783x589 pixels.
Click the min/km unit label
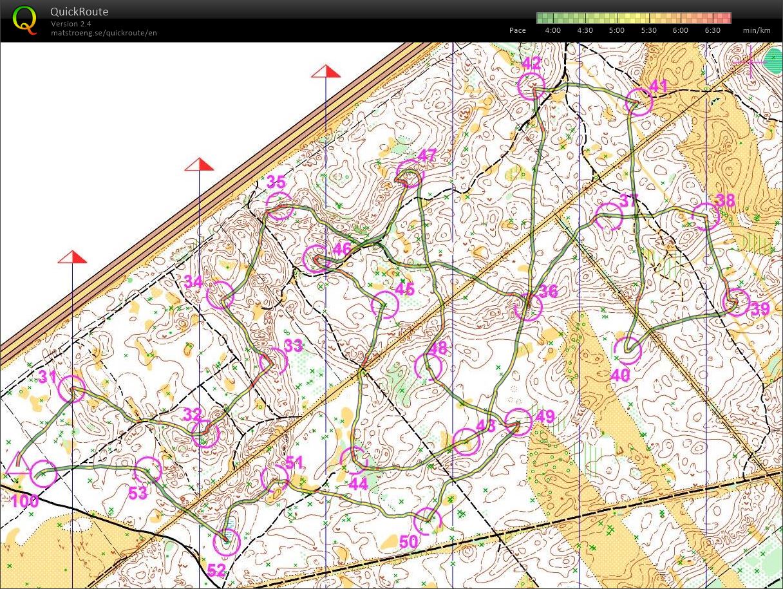coord(756,30)
